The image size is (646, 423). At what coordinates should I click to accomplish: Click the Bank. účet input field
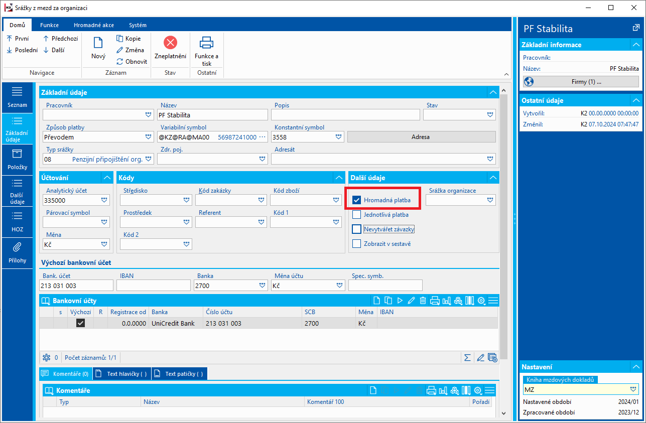[x=76, y=286]
